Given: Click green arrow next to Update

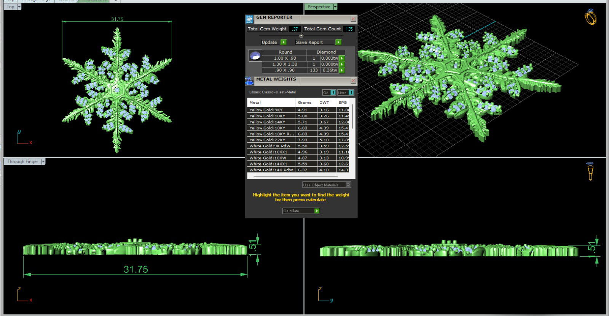Looking at the screenshot, I should (283, 42).
